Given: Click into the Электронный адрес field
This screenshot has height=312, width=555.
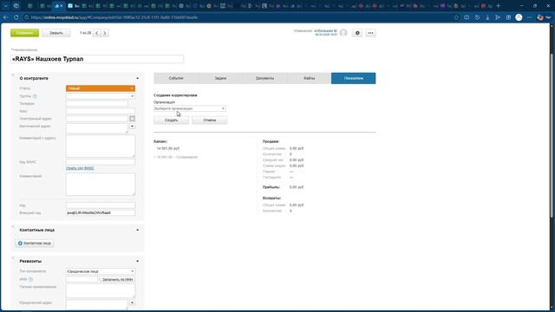Looking at the screenshot, I should tap(96, 119).
